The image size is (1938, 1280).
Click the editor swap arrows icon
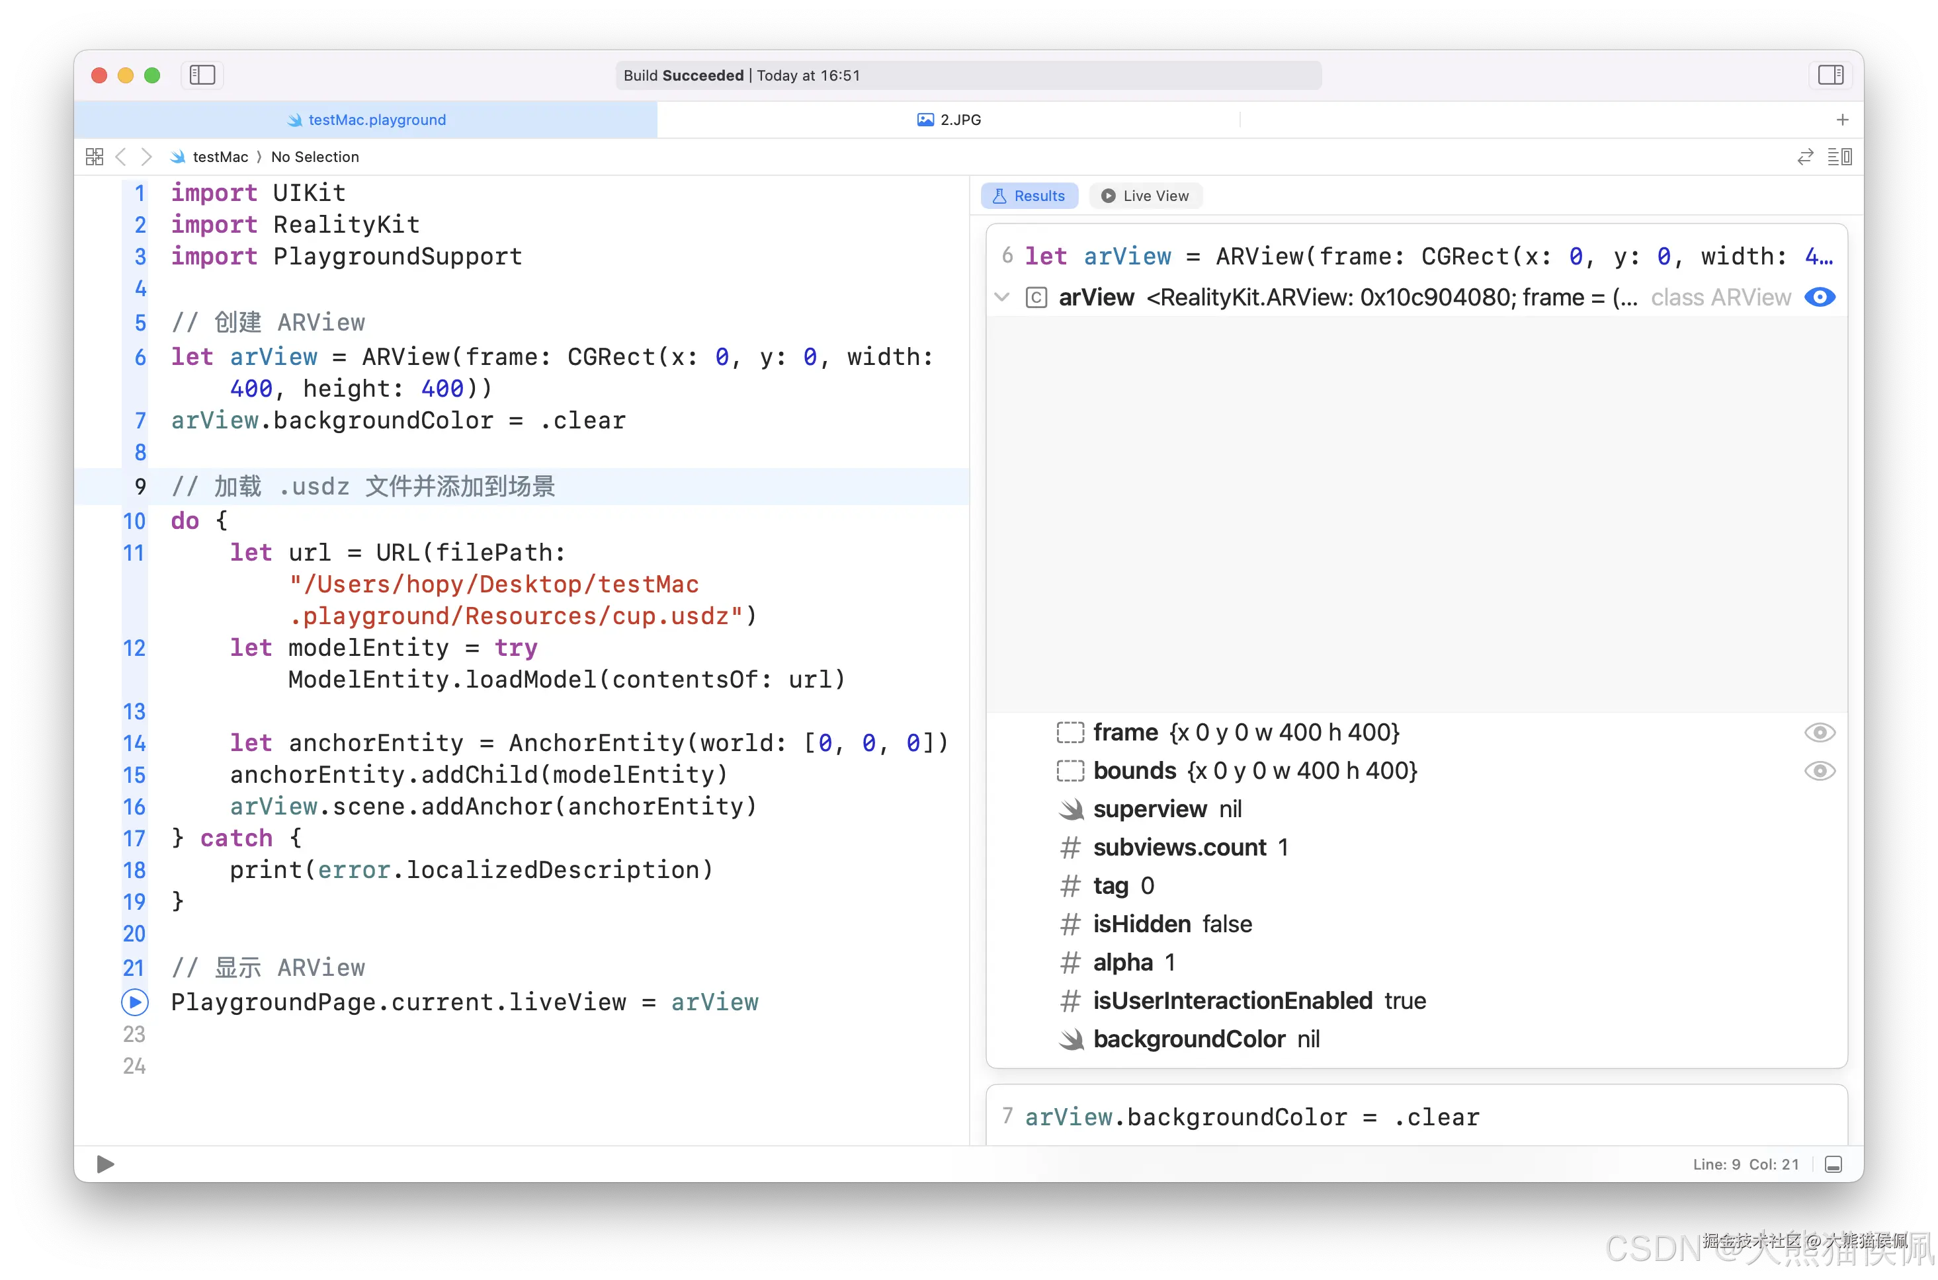(x=1805, y=157)
